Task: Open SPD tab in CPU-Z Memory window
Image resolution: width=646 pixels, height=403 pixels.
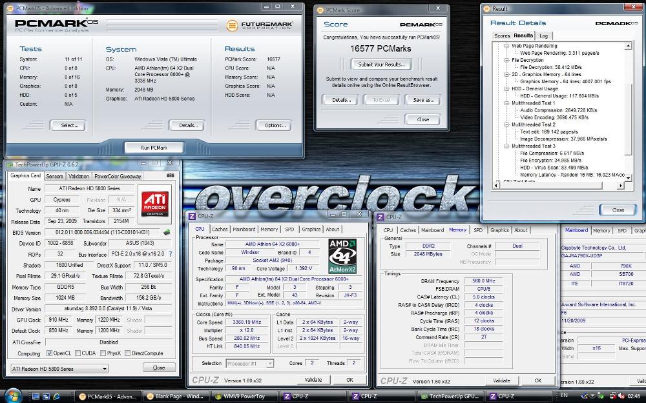Action: point(478,230)
